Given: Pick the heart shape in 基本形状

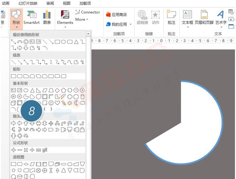Looking at the screenshot, I should (x=57, y=103).
